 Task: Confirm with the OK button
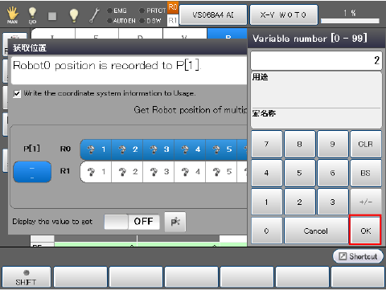[x=365, y=231]
